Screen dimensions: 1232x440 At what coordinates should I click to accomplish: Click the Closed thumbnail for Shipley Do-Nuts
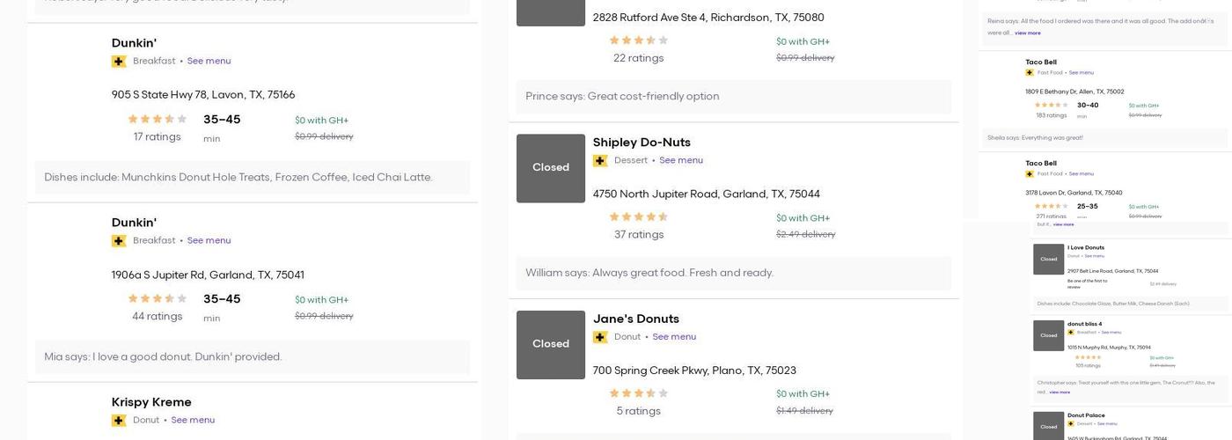pos(550,168)
